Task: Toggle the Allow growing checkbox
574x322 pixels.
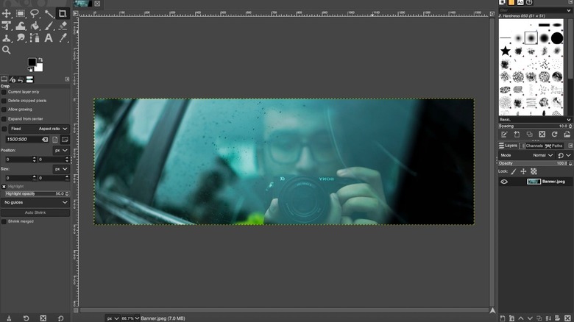Action: click(x=4, y=110)
